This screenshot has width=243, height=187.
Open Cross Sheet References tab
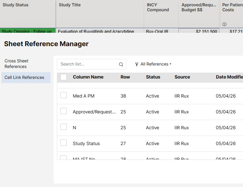pyautogui.click(x=26, y=64)
